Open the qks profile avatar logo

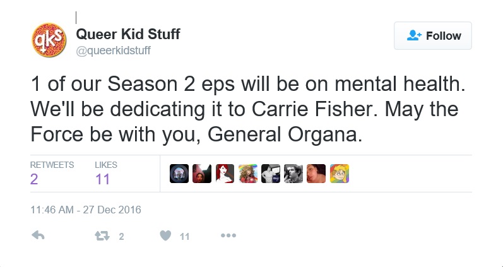[49, 40]
